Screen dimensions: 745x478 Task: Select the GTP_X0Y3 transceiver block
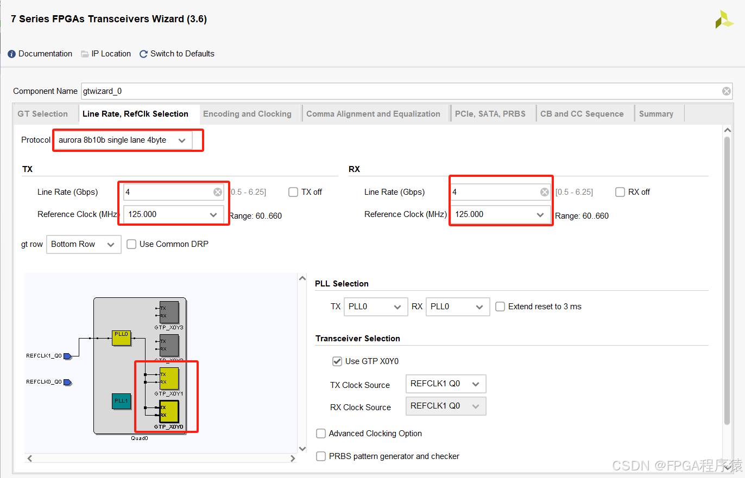(169, 312)
